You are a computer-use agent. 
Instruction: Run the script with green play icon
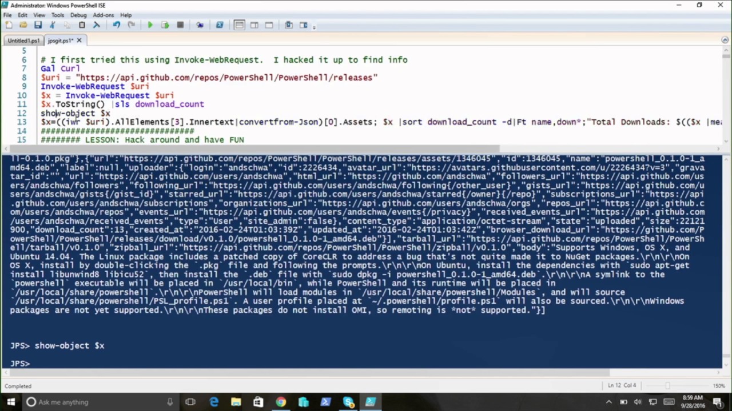(150, 25)
